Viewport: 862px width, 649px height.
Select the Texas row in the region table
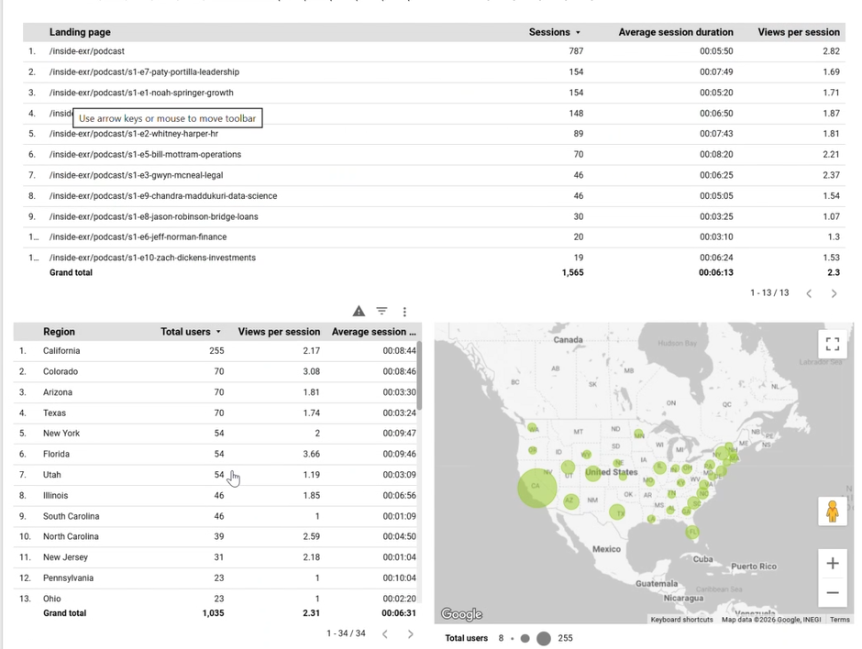pos(215,412)
